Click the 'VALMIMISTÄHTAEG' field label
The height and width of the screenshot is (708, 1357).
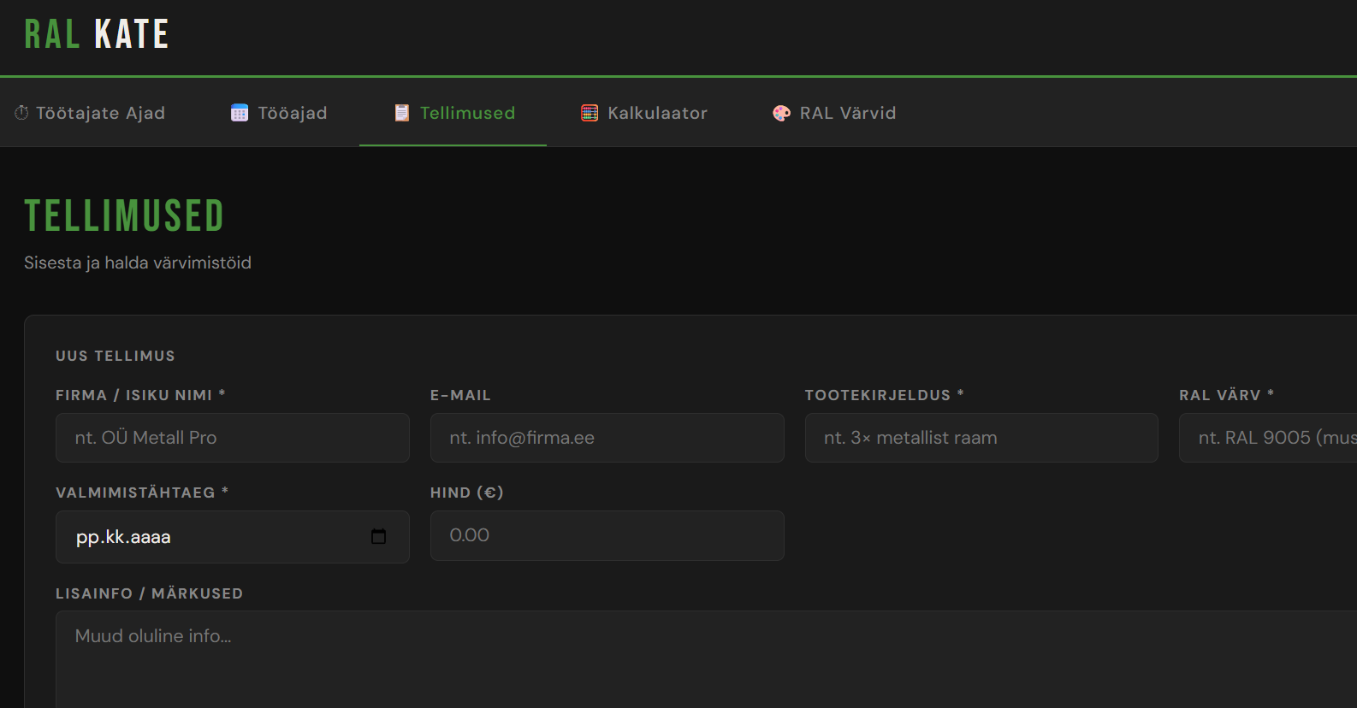(x=142, y=493)
